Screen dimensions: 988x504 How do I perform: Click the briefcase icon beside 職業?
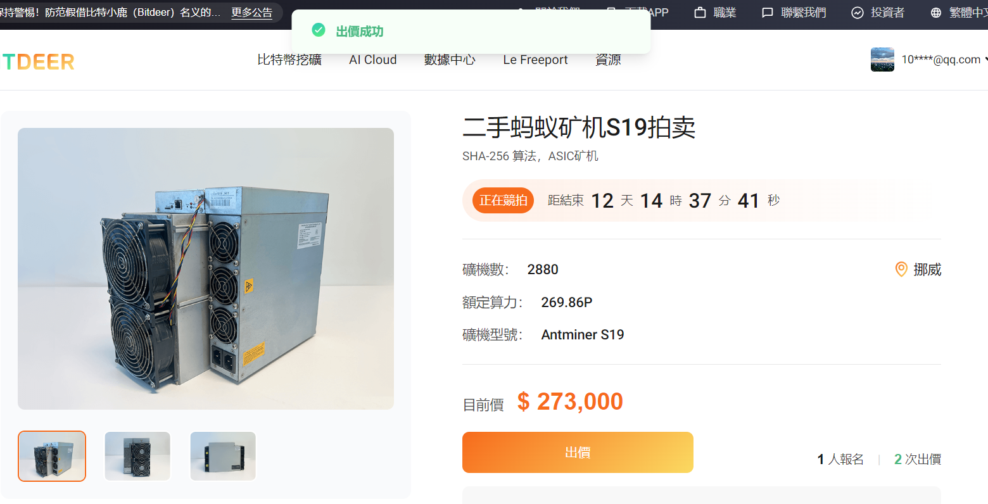[700, 13]
